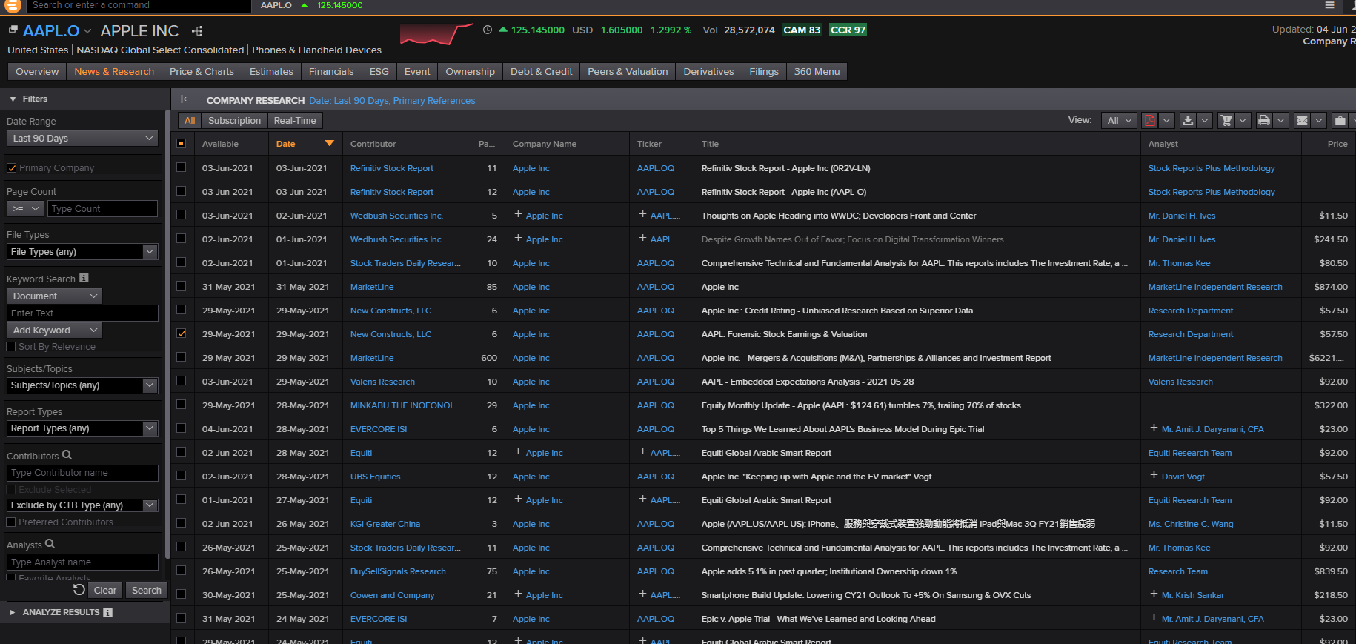Open the page count operator dropdown
The width and height of the screenshot is (1356, 644).
point(25,209)
